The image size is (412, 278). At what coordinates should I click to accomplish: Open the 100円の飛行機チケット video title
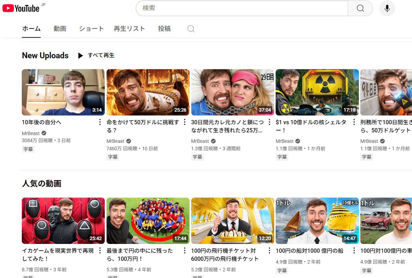point(225,255)
